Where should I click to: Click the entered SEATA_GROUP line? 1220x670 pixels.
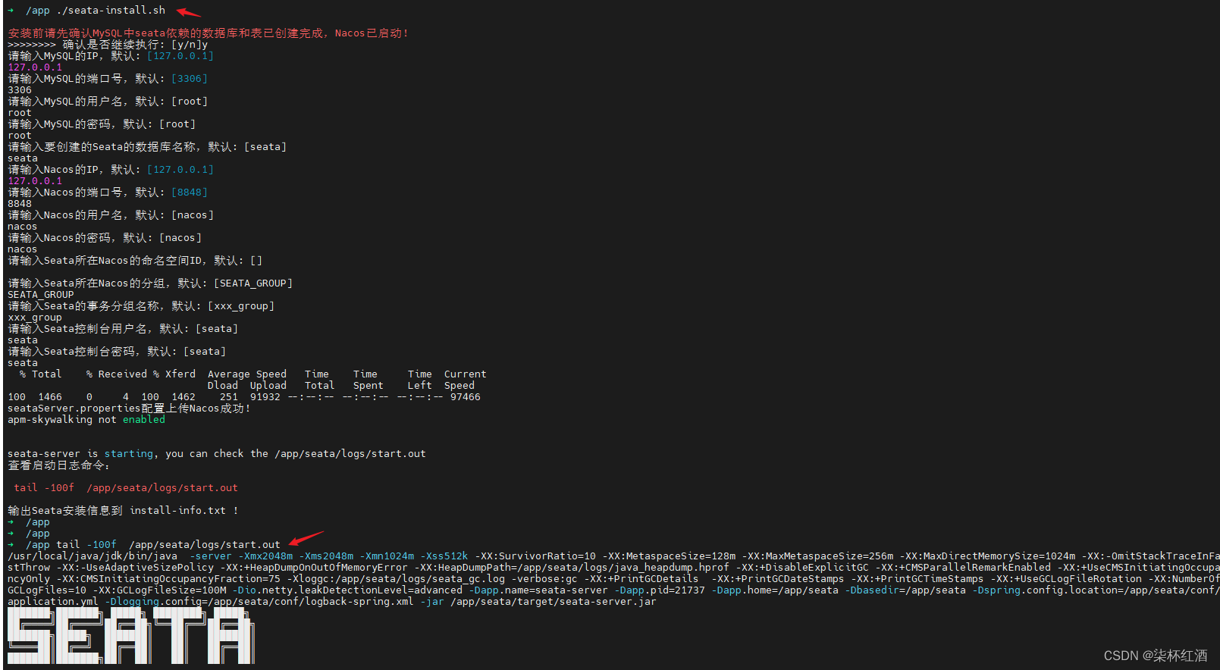[41, 294]
